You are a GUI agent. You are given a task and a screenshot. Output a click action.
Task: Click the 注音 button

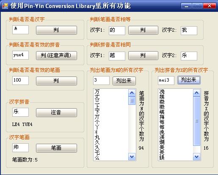point(56,112)
